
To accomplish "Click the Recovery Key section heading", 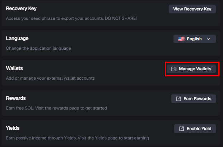I will click(21, 8).
